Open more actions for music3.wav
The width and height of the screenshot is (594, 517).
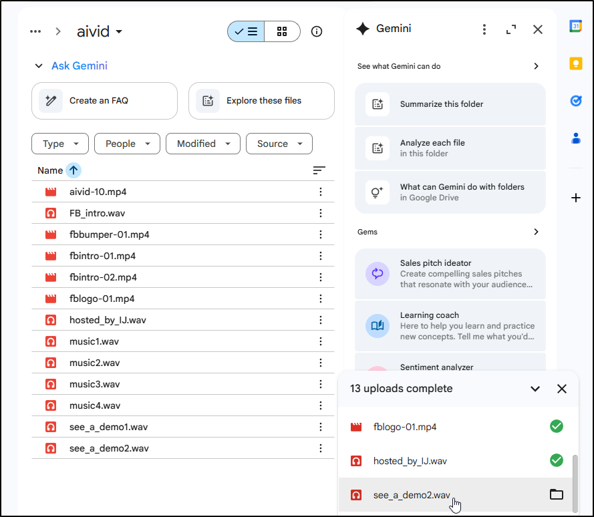(321, 384)
